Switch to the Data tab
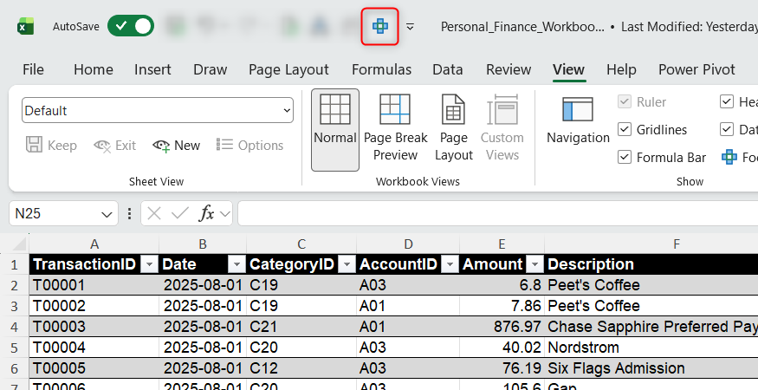Image resolution: width=758 pixels, height=390 pixels. 448,69
